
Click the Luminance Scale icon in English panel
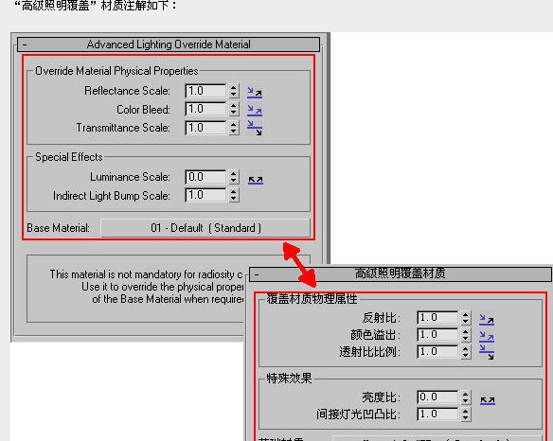[x=256, y=180]
